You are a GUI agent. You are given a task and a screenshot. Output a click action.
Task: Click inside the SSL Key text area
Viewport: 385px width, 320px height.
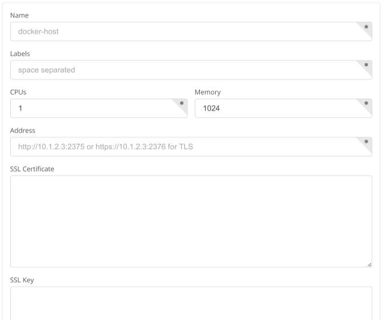[191, 302]
